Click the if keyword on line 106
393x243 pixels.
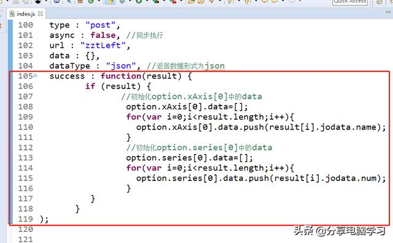point(90,86)
